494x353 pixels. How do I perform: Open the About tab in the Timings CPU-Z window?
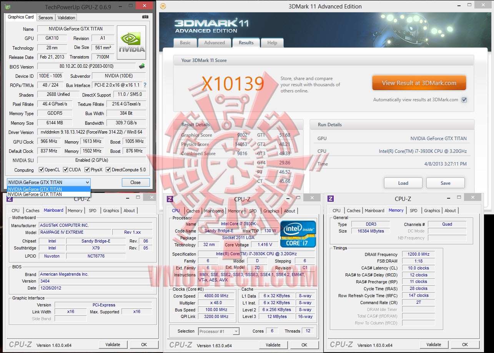[x=450, y=211]
